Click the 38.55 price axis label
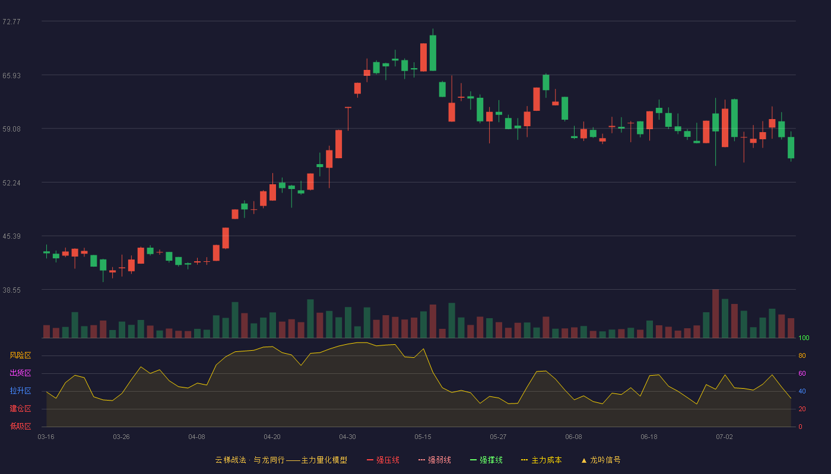The height and width of the screenshot is (474, 831). (11, 290)
